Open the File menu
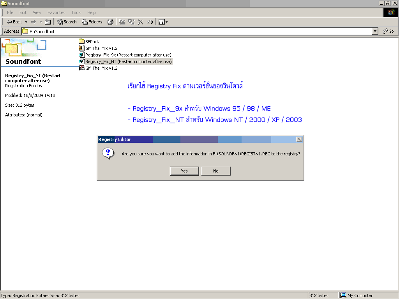Viewport: 399px width, 299px height. [x=10, y=12]
